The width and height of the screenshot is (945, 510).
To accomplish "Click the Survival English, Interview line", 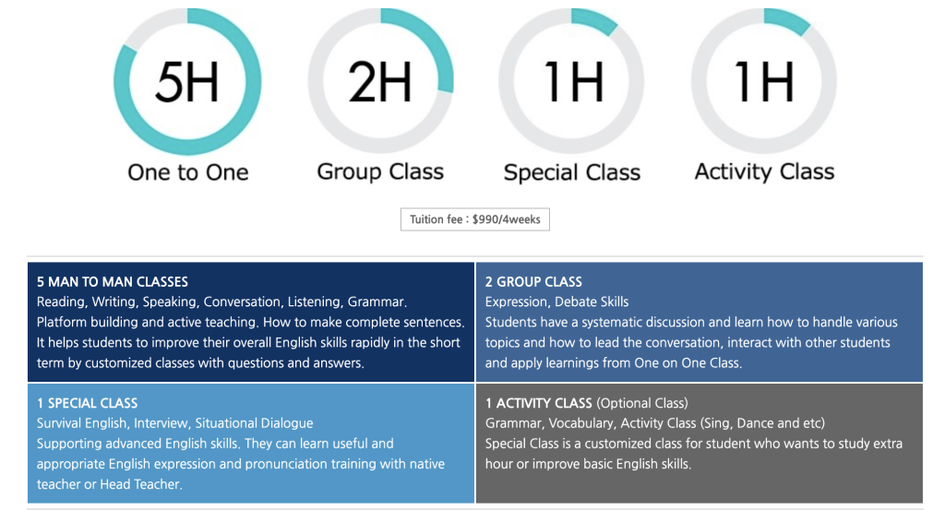I will pyautogui.click(x=174, y=423).
